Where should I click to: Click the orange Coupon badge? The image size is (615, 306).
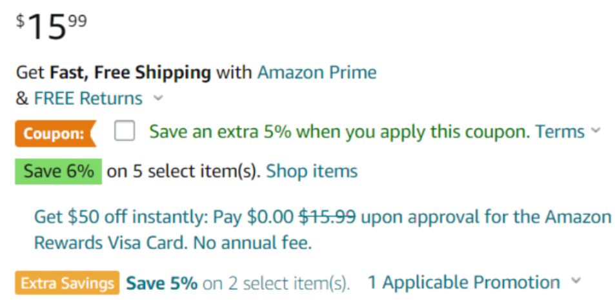[55, 134]
